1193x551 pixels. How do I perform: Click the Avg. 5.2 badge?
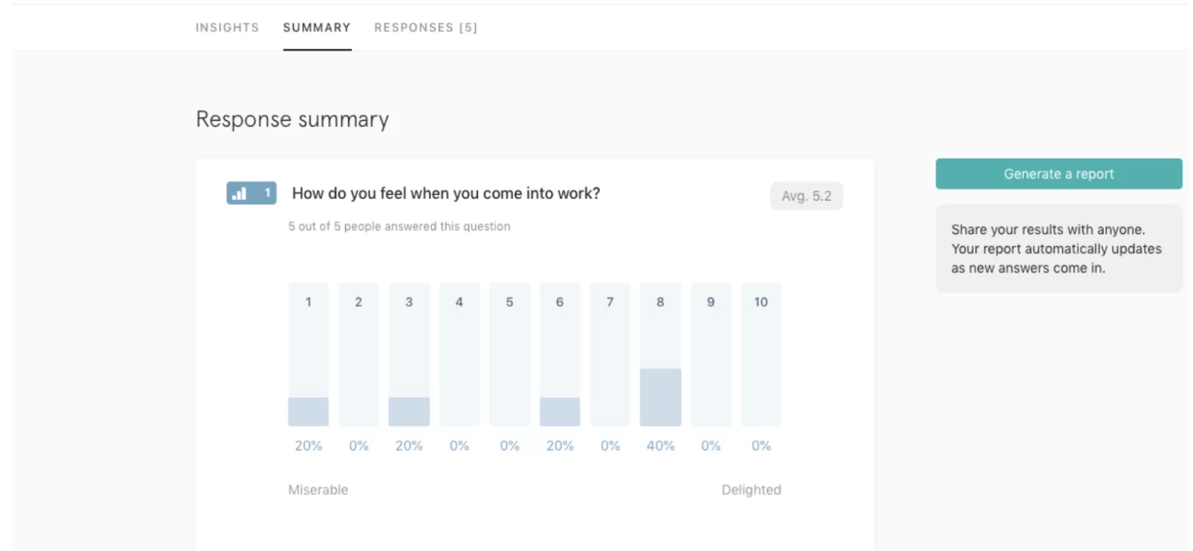806,196
